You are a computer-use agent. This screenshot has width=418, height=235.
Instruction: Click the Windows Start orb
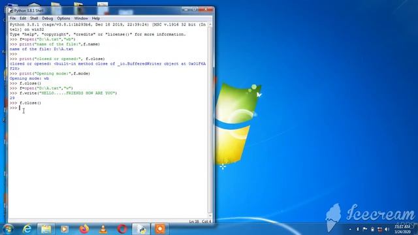click(8, 229)
